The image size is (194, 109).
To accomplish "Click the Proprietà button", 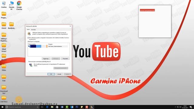I will (65, 58).
